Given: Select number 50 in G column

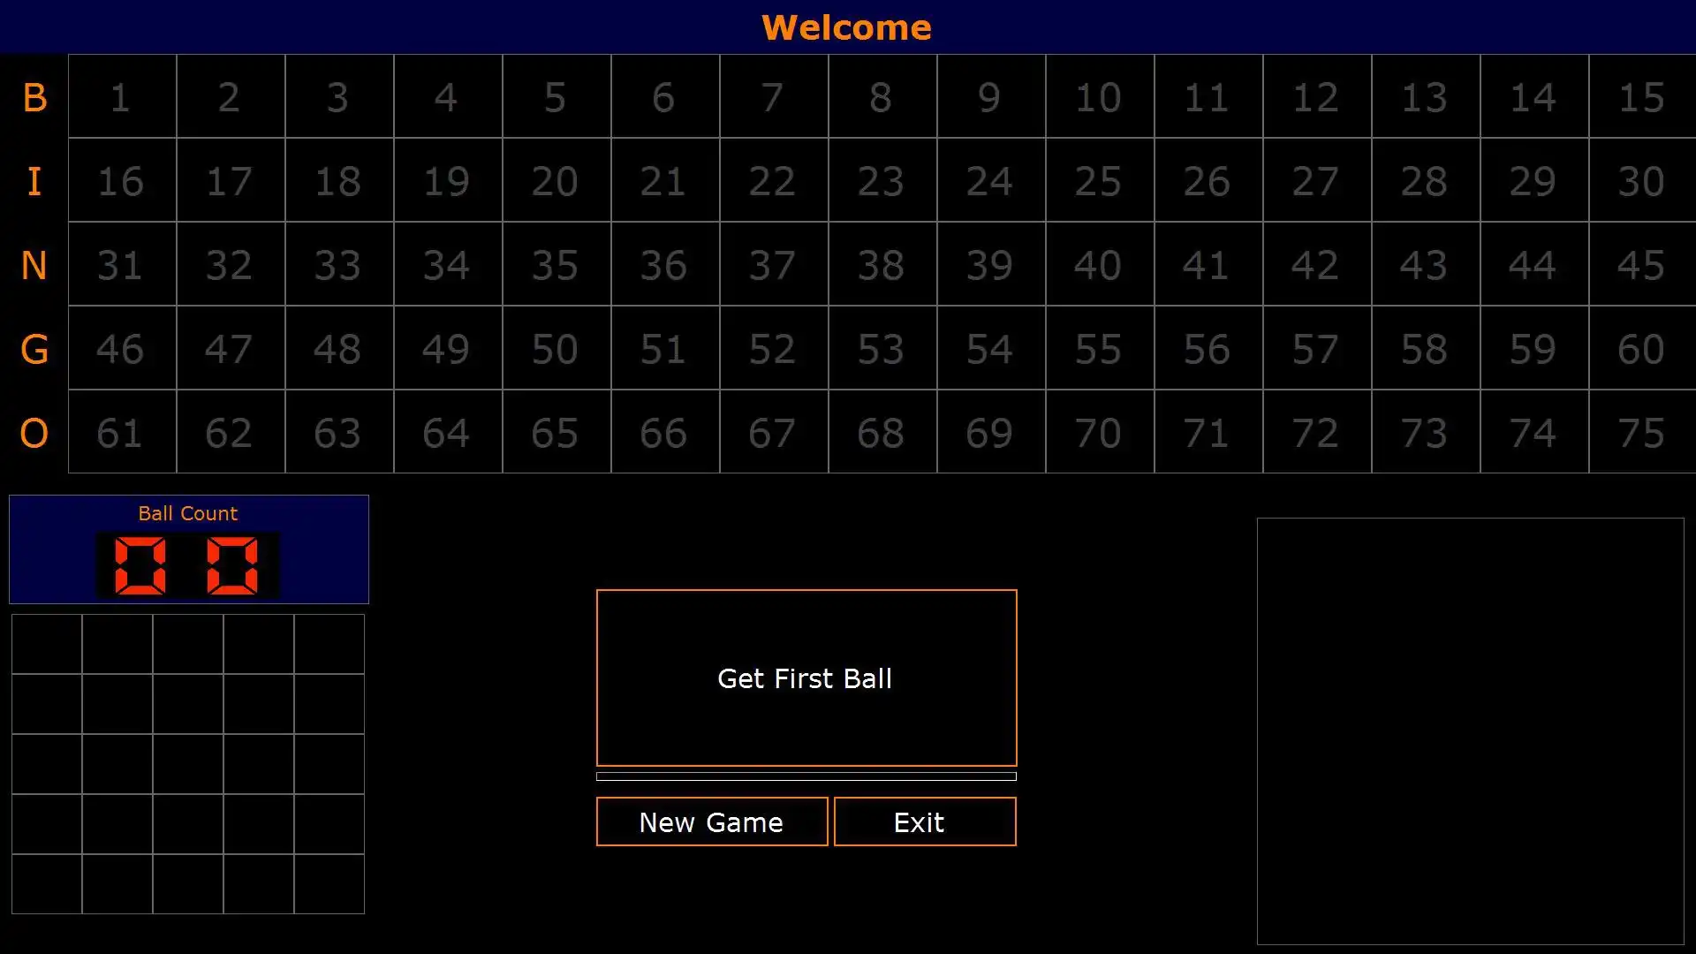Looking at the screenshot, I should (x=555, y=348).
